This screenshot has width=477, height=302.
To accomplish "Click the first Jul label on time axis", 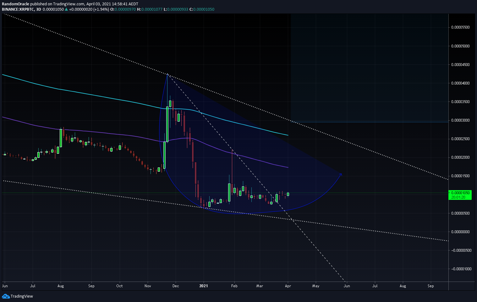I will tap(33, 286).
